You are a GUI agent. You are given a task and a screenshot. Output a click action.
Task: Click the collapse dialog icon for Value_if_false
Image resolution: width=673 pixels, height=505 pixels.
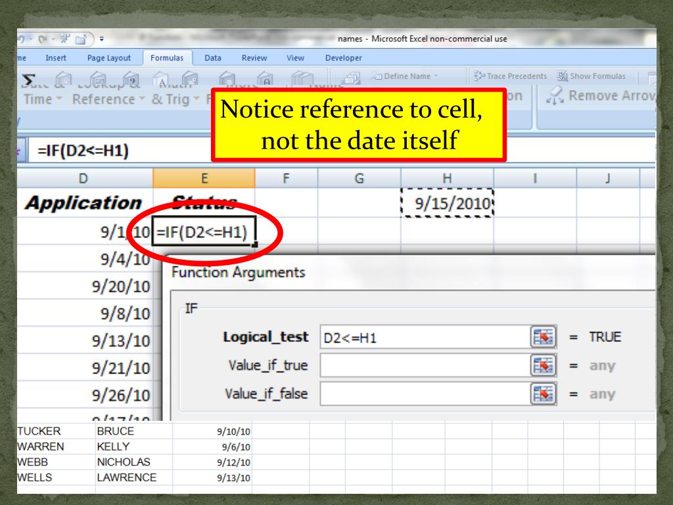coord(543,394)
